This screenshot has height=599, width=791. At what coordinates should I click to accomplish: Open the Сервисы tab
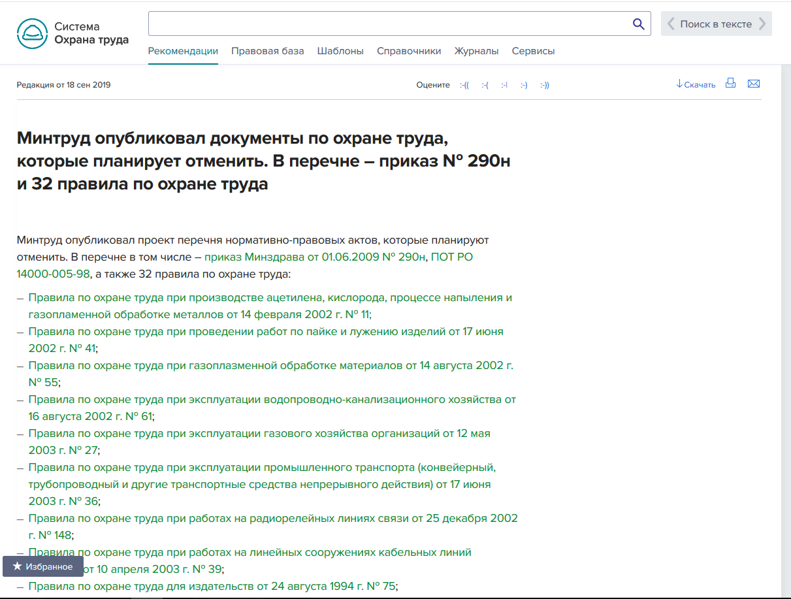pos(534,51)
